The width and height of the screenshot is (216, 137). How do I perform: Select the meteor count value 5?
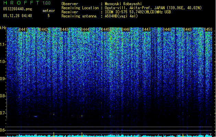[49, 16]
